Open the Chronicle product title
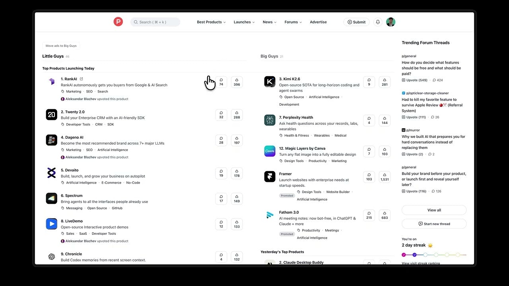The width and height of the screenshot is (509, 286). 71,254
